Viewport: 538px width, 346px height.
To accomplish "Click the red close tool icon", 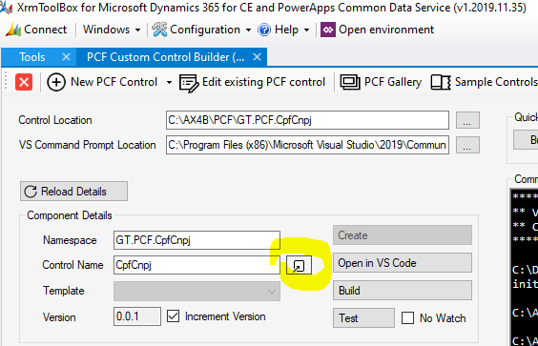I will pyautogui.click(x=24, y=82).
